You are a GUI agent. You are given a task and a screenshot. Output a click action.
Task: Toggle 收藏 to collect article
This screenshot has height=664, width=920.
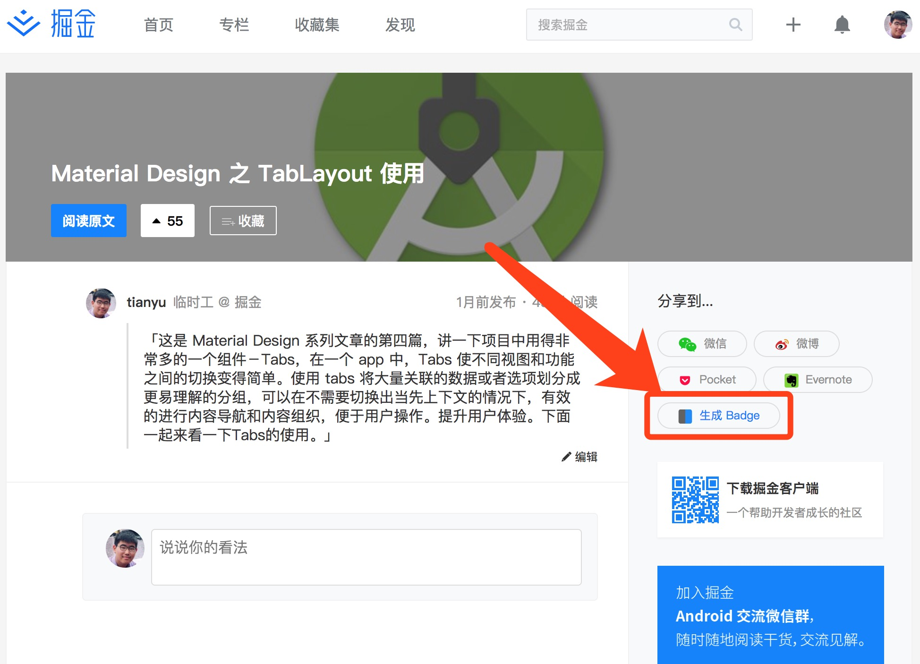[x=243, y=221]
